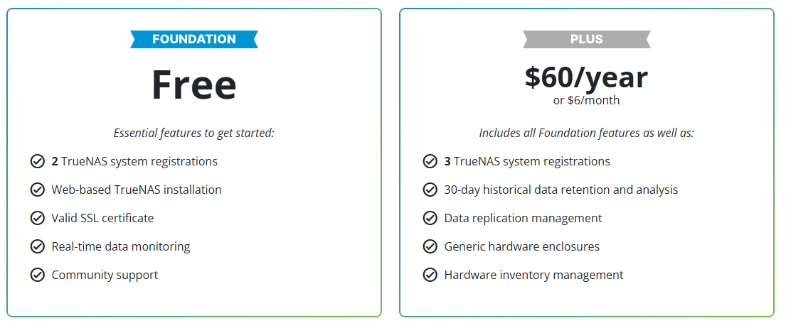Screen dimensions: 786x328
Task: Click "Essential features to get started" subtitle
Action: point(194,133)
